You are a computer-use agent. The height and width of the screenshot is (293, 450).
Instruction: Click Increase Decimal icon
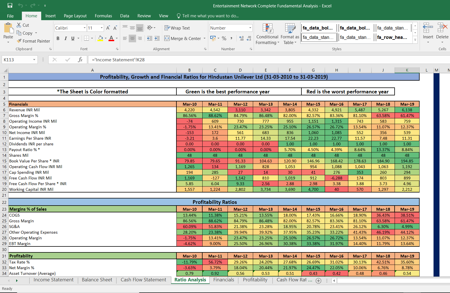[241, 38]
